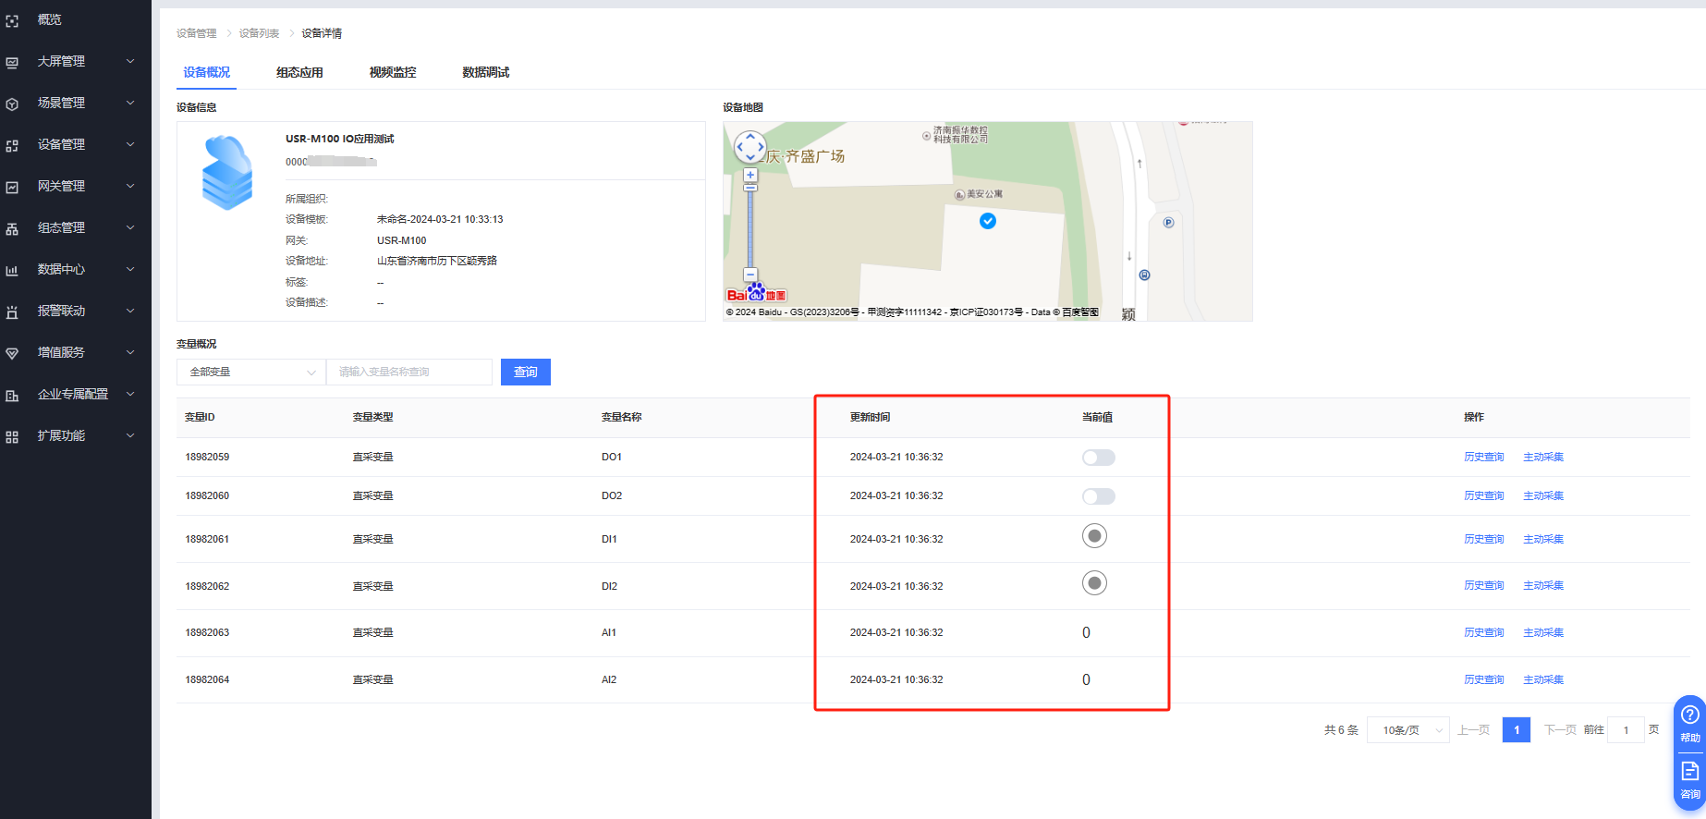Open the 咨询 consultation floating icon
1706x819 pixels.
point(1689,778)
